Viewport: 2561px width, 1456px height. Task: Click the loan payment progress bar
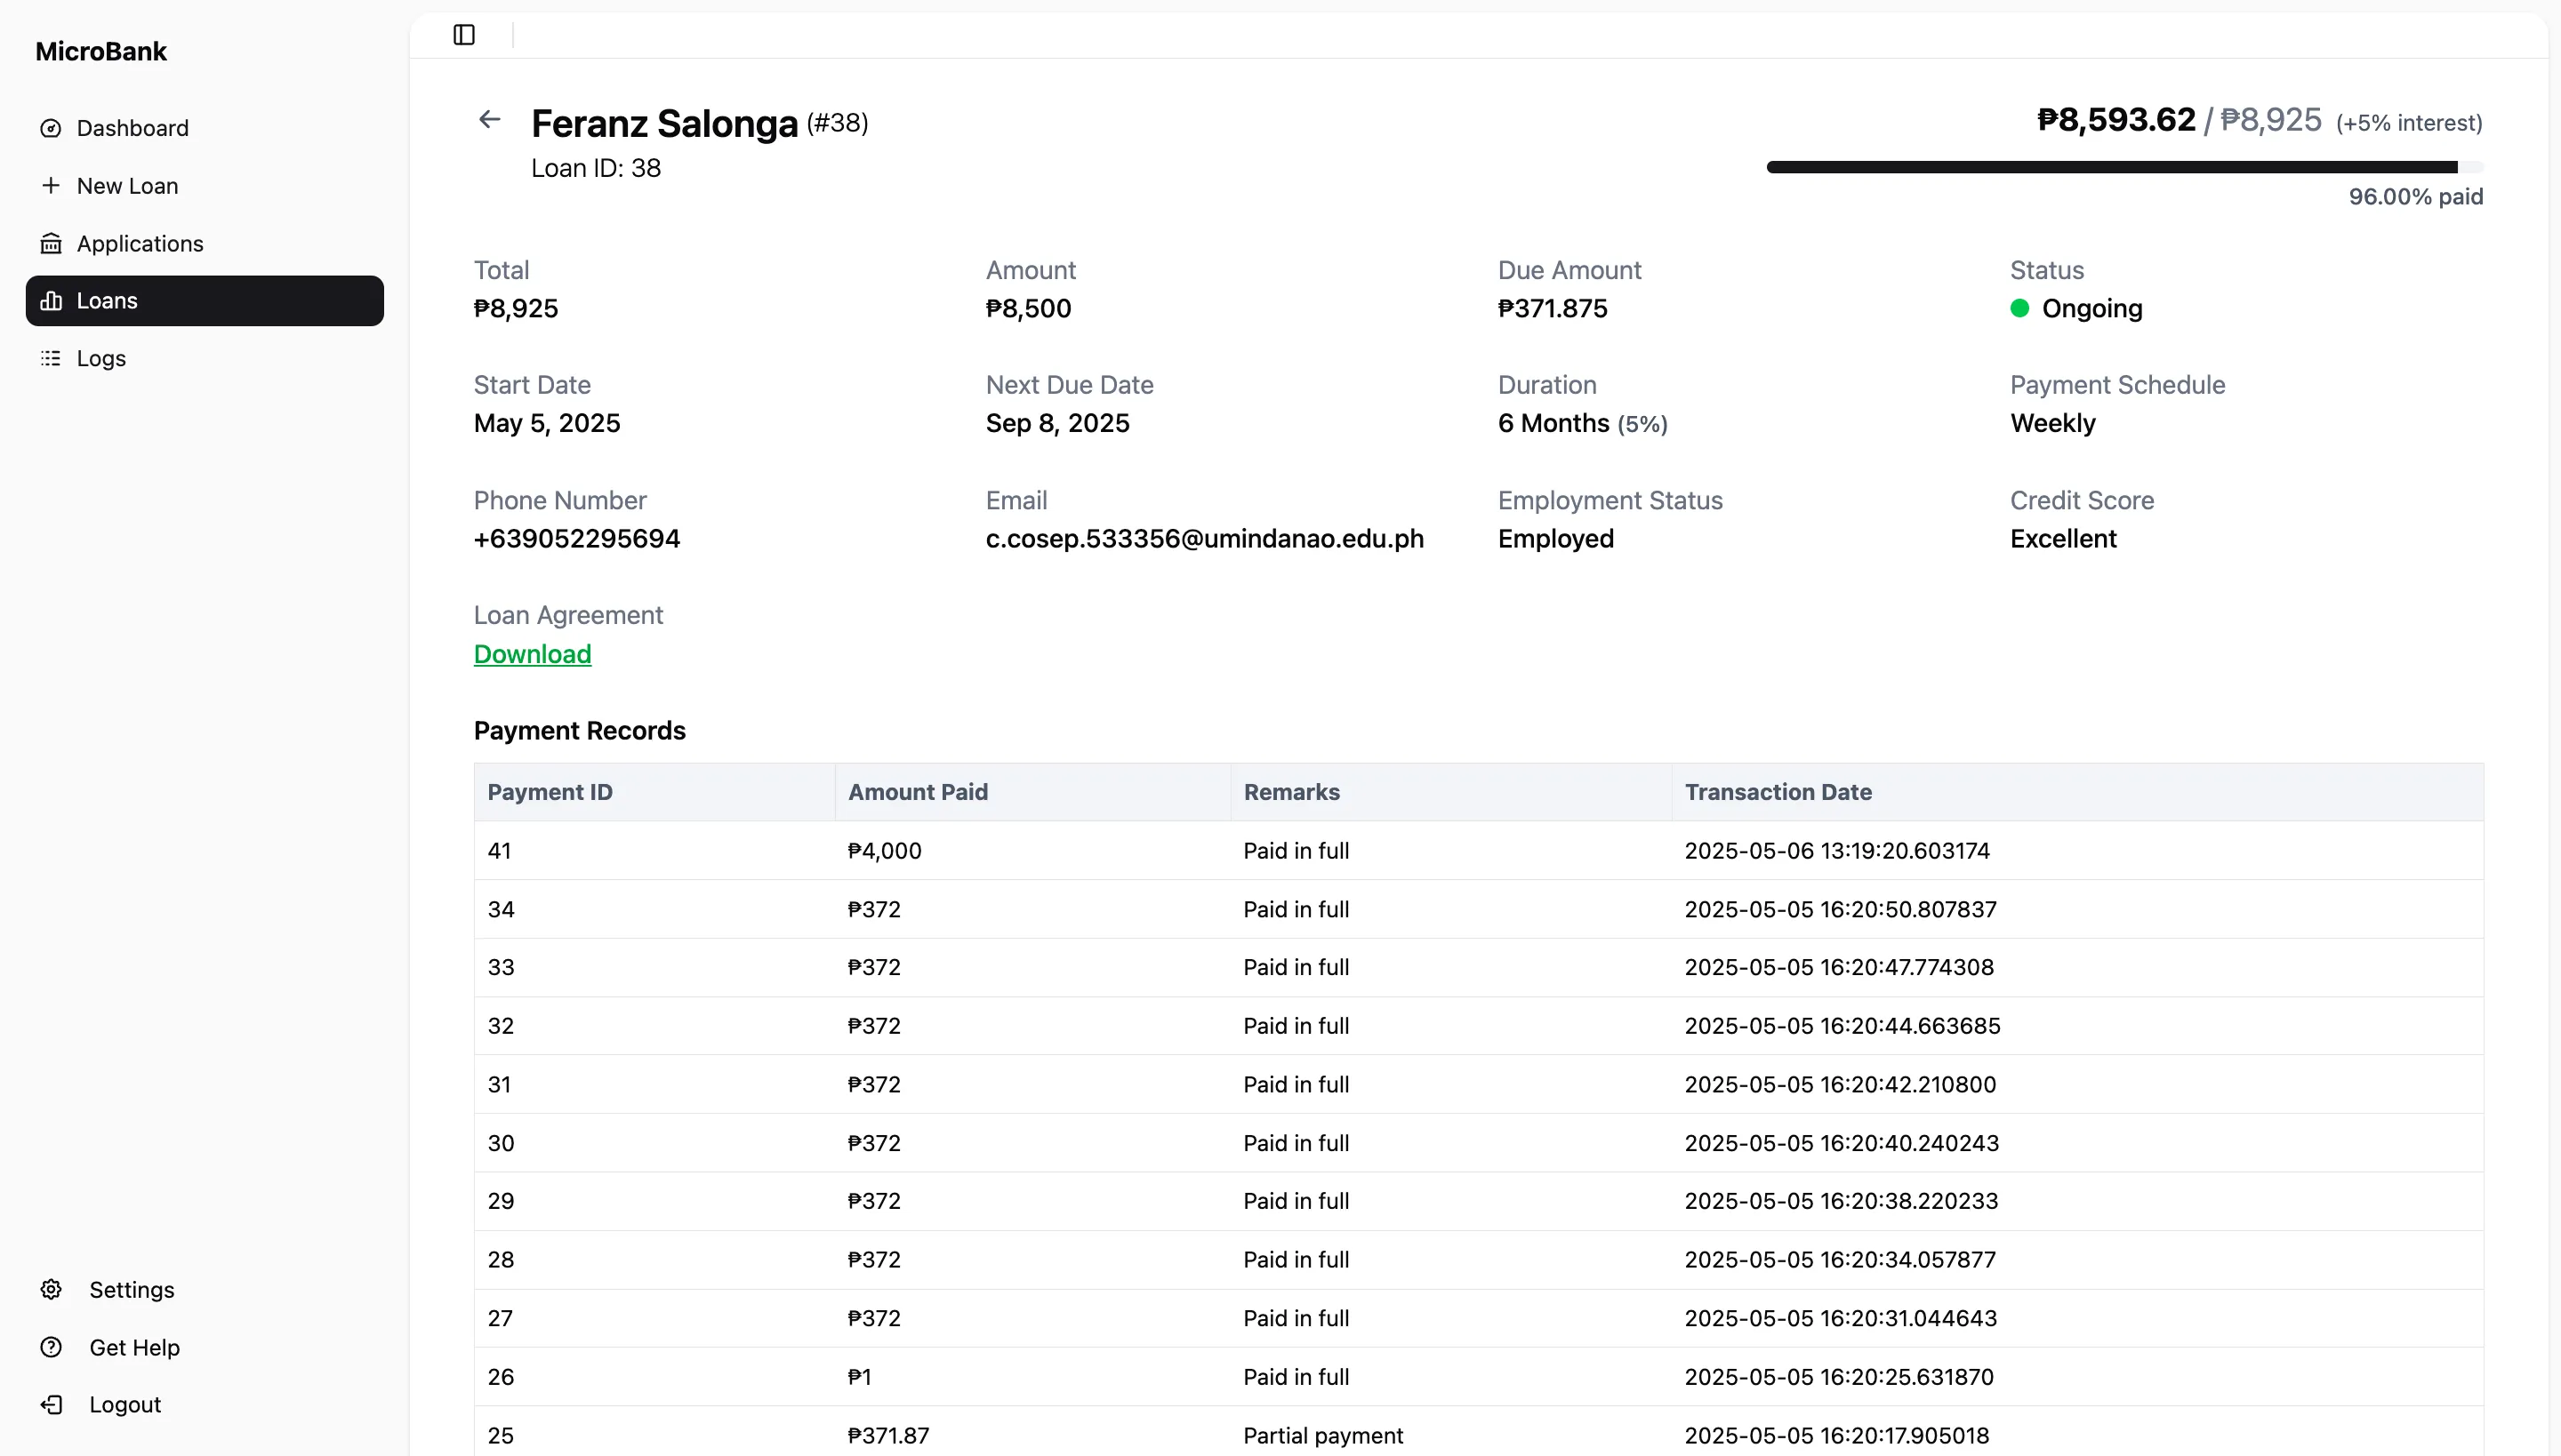click(x=2123, y=167)
